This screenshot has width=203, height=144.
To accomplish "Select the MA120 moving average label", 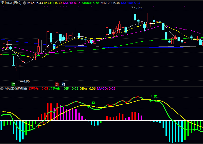I will click(110, 3).
